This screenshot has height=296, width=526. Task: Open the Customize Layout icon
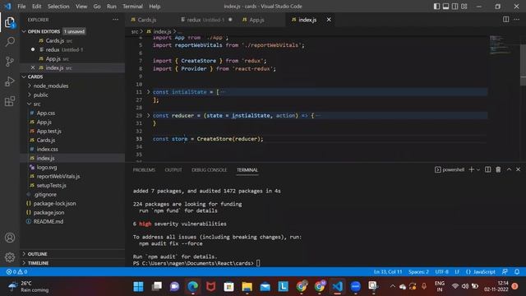(464, 7)
